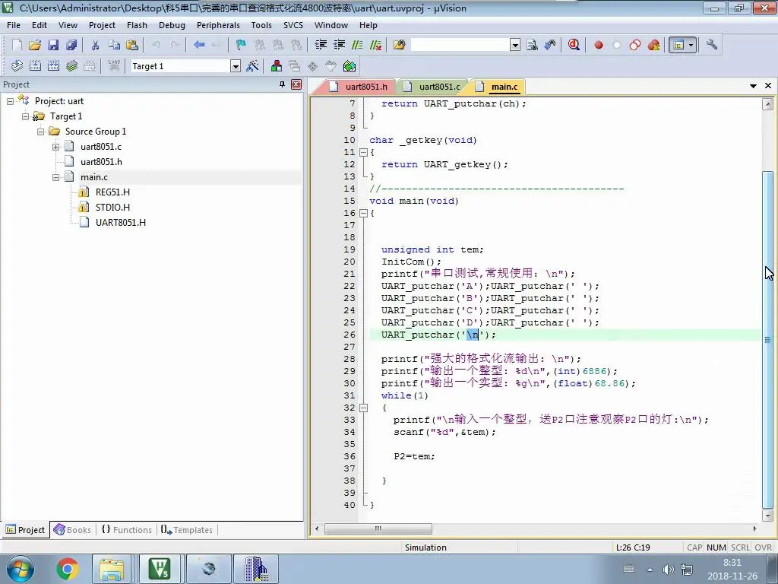
Task: Open the Configuration wrench icon
Action: click(711, 45)
